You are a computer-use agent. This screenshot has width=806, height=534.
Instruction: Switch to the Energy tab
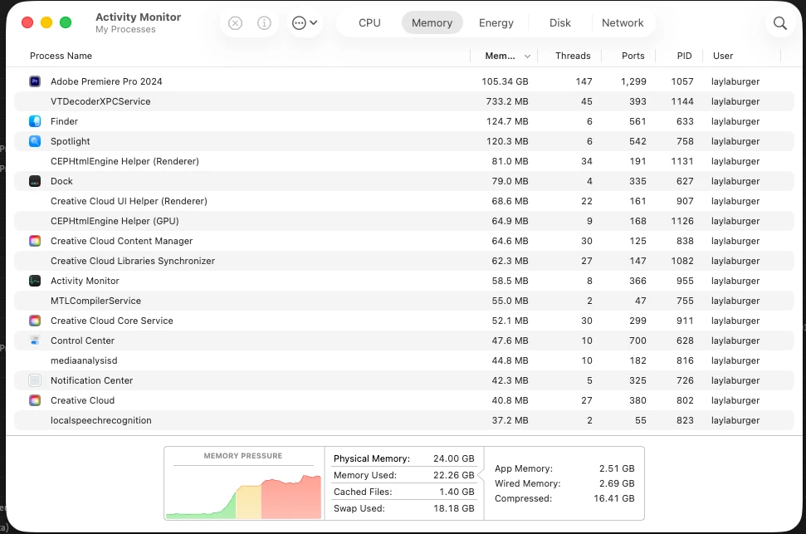(x=496, y=23)
